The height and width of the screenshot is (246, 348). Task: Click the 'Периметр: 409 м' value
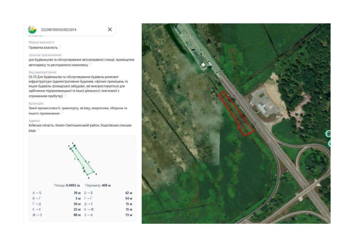pyautogui.click(x=98, y=185)
